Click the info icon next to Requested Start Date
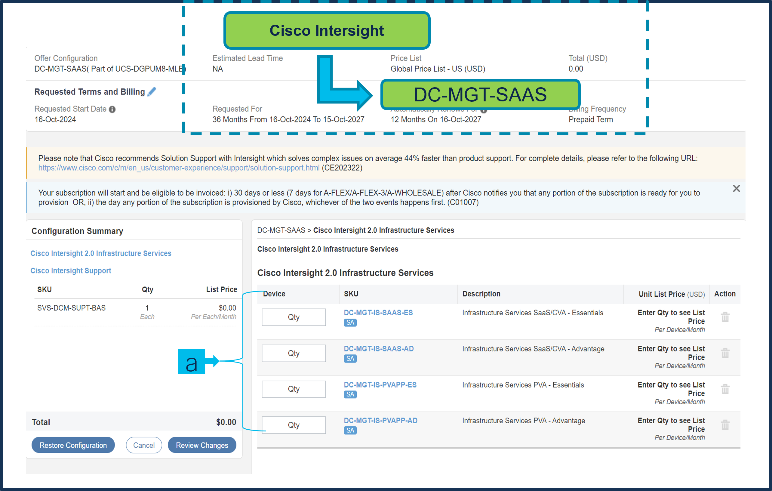 (x=112, y=109)
